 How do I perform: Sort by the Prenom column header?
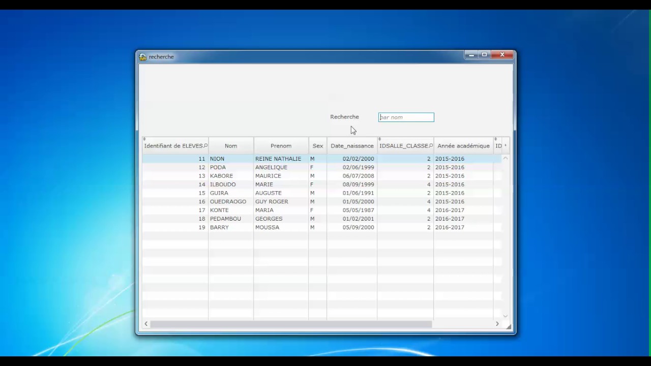click(281, 146)
